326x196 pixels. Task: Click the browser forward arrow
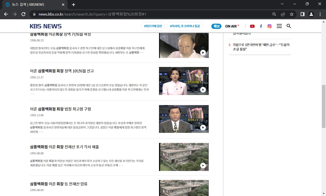tap(14, 14)
